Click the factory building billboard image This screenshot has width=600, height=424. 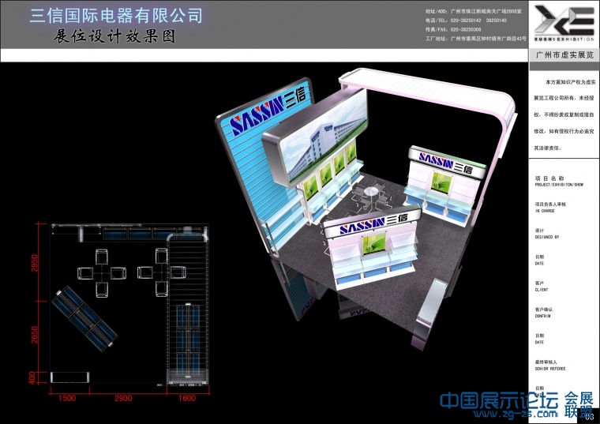click(x=323, y=137)
